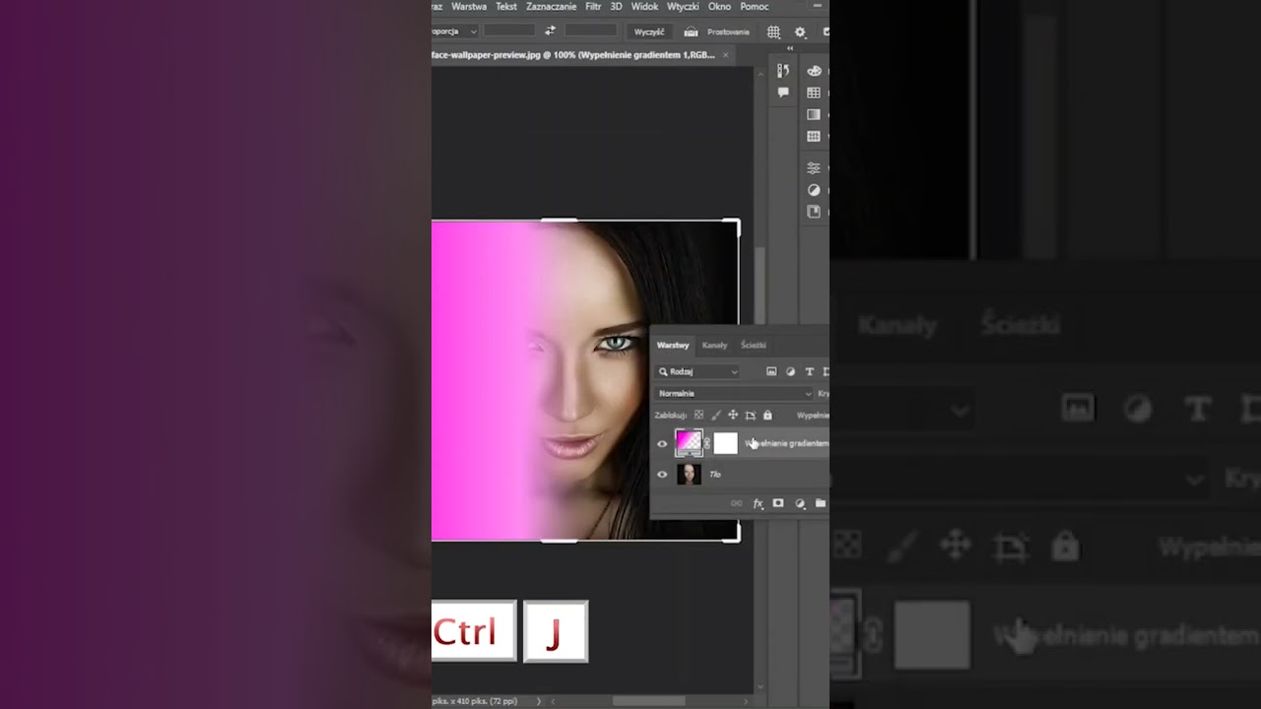Open the Normalnie blend mode dropdown
This screenshot has height=709, width=1261.
(x=734, y=393)
